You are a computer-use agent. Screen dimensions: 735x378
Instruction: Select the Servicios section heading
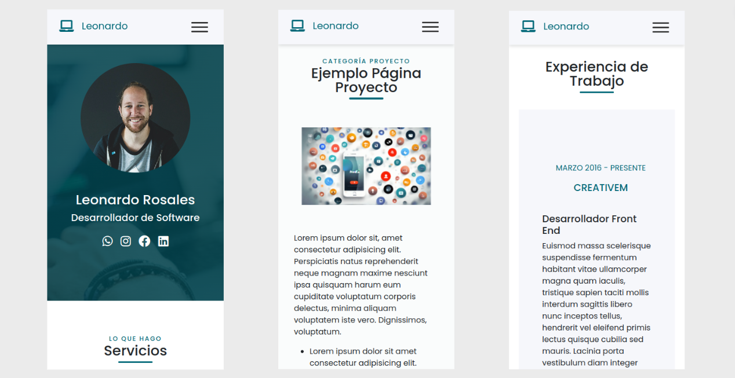(x=135, y=351)
